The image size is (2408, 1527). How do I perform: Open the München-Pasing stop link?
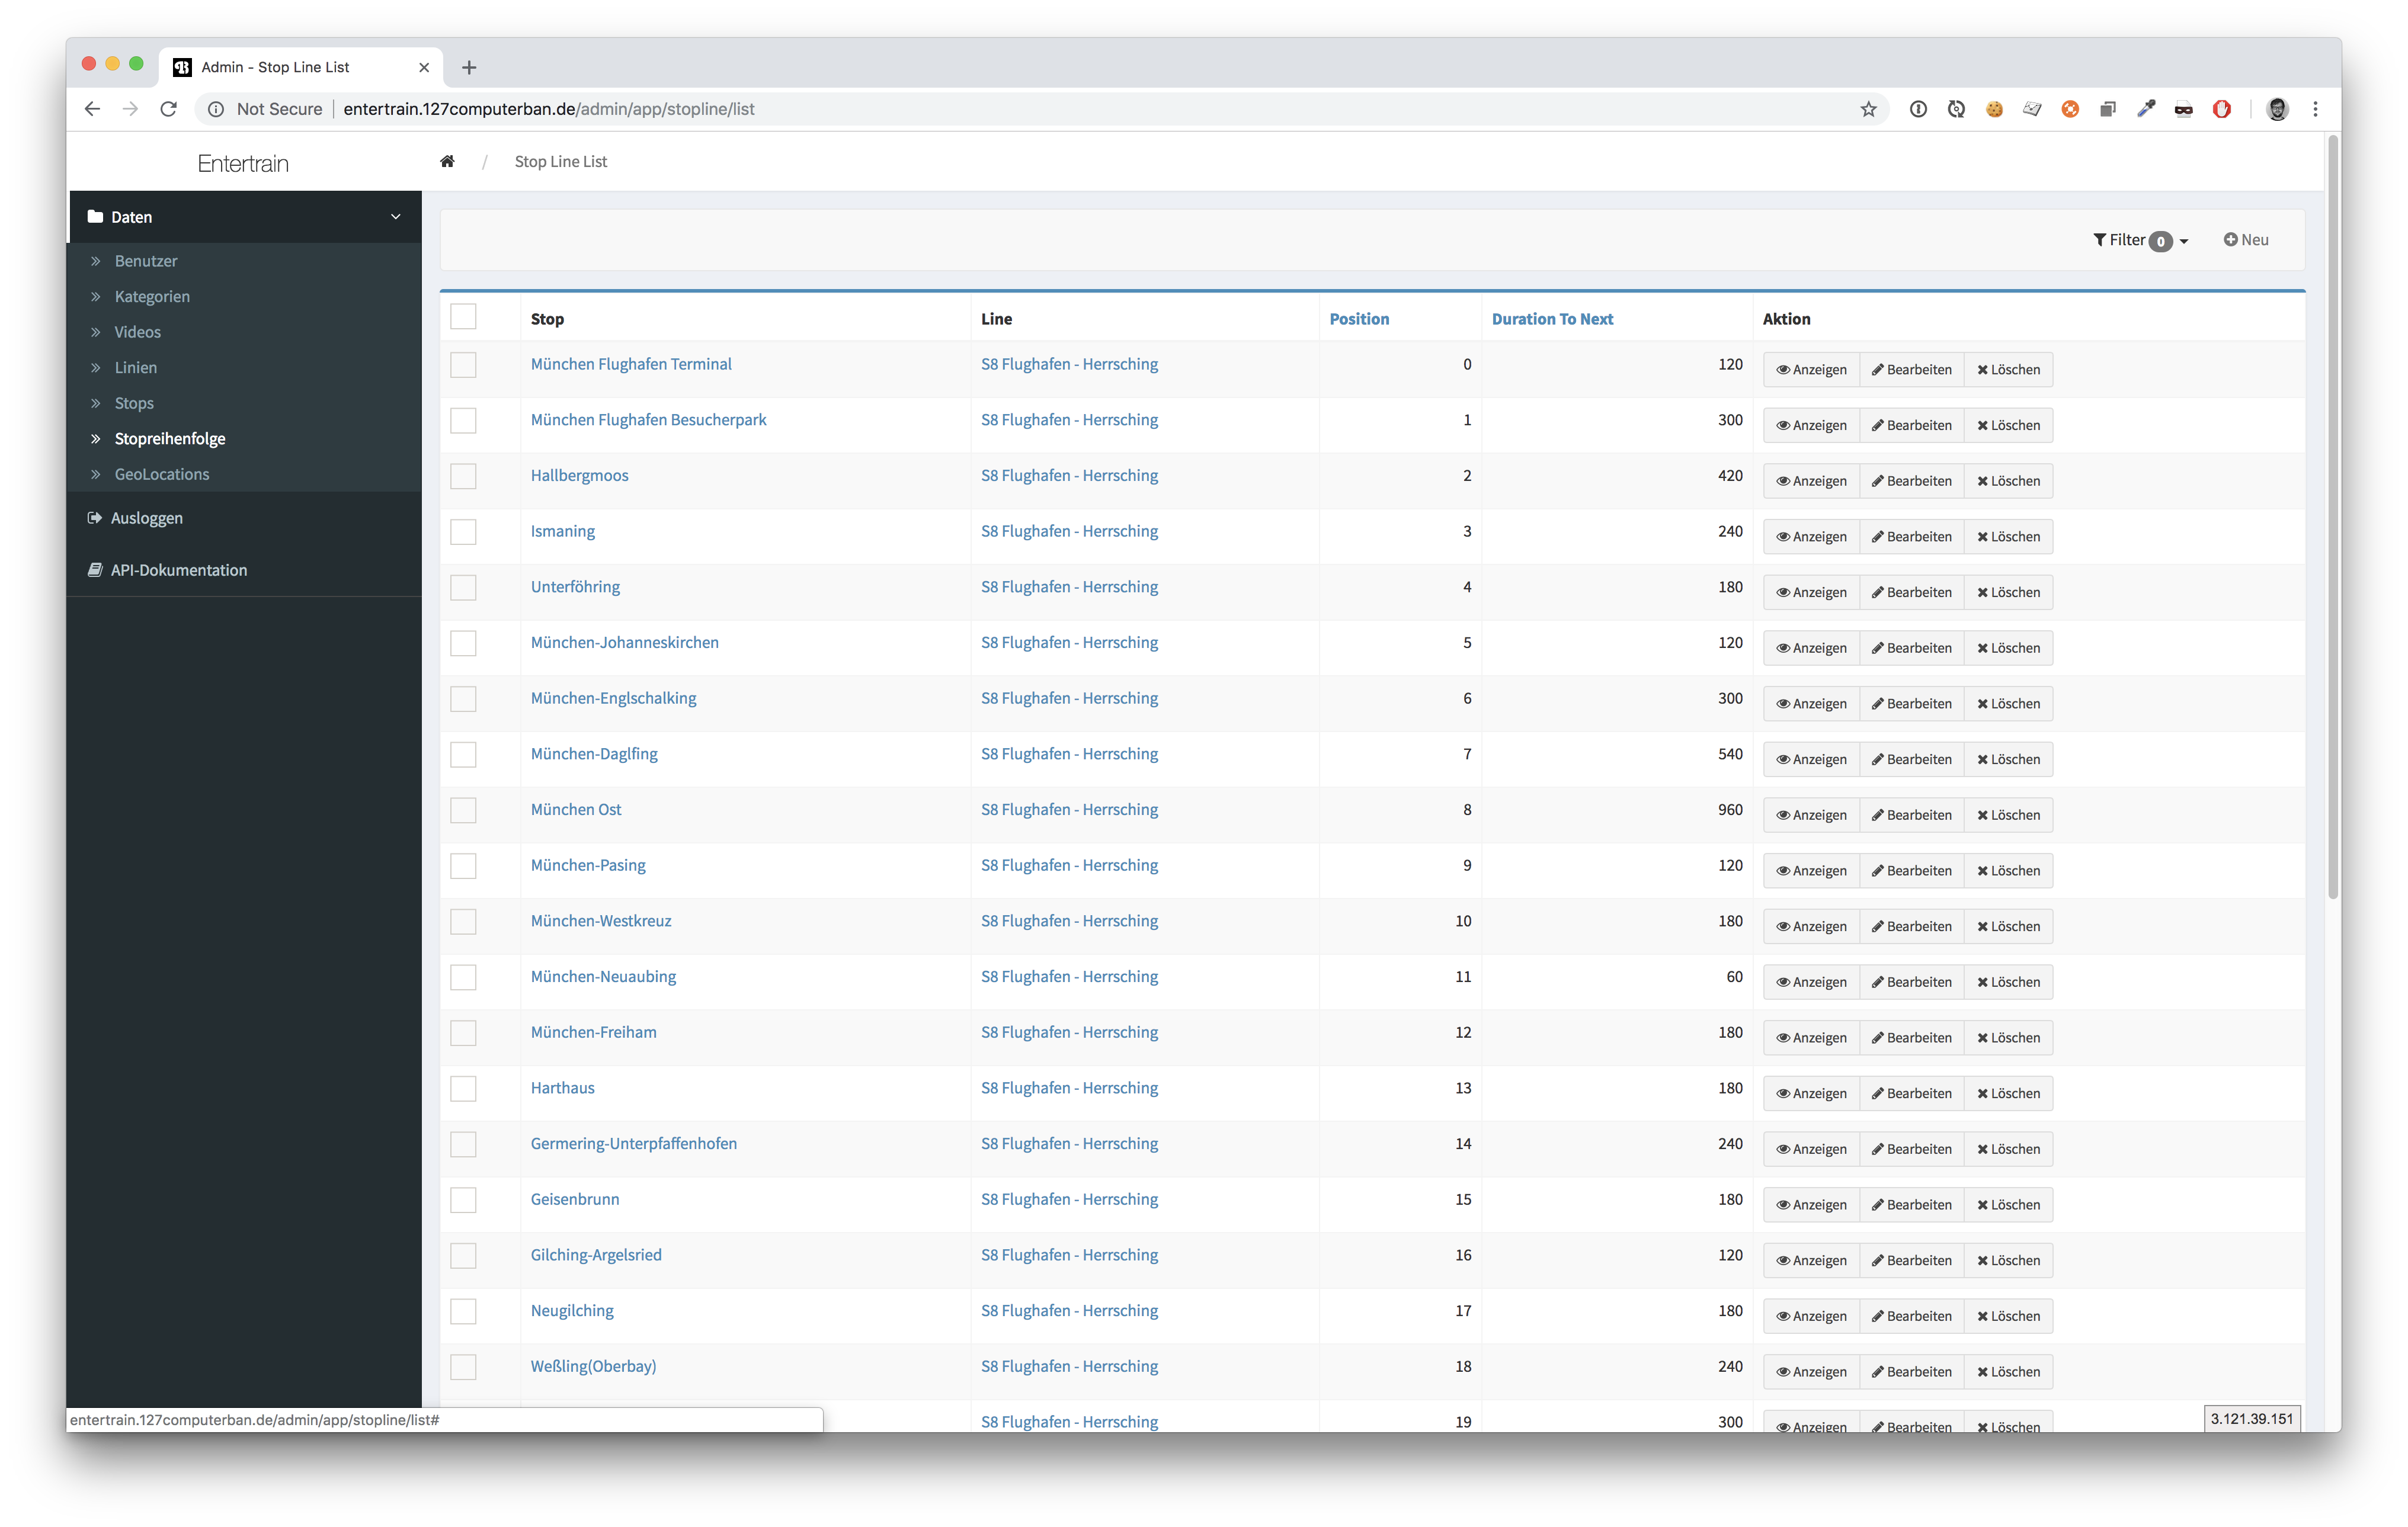tap(588, 864)
